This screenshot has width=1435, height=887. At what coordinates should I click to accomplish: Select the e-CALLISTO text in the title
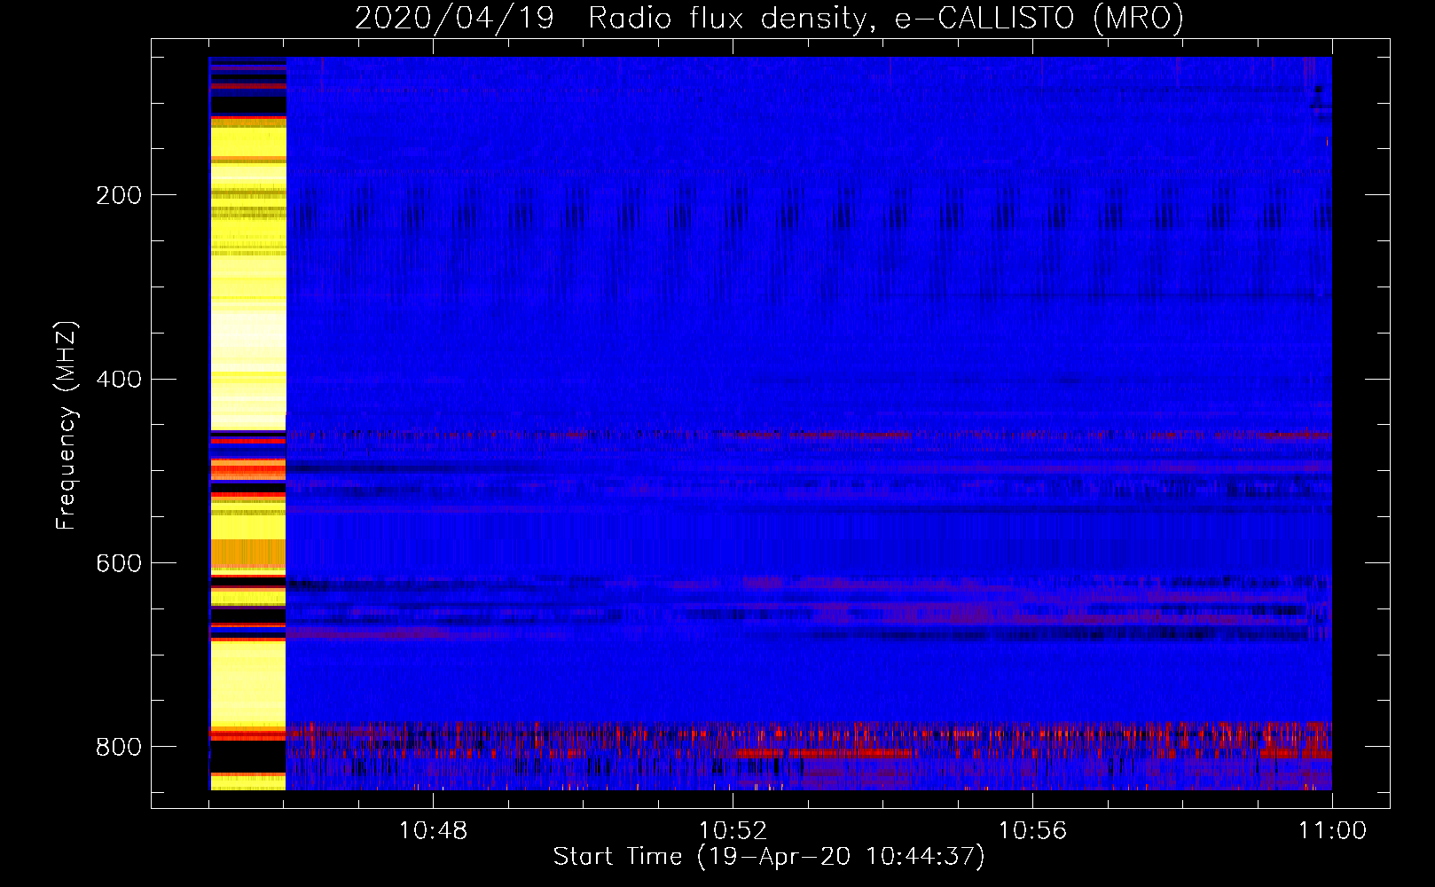click(984, 18)
